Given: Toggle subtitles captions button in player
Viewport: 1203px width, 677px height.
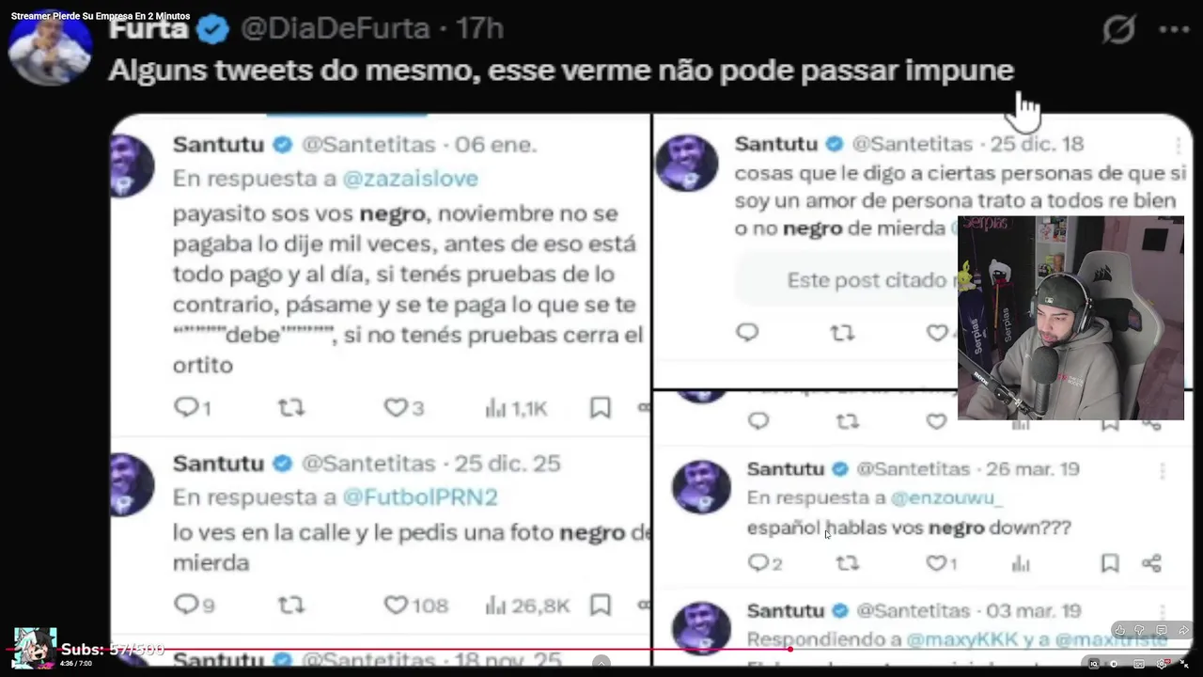Looking at the screenshot, I should coord(1139,664).
